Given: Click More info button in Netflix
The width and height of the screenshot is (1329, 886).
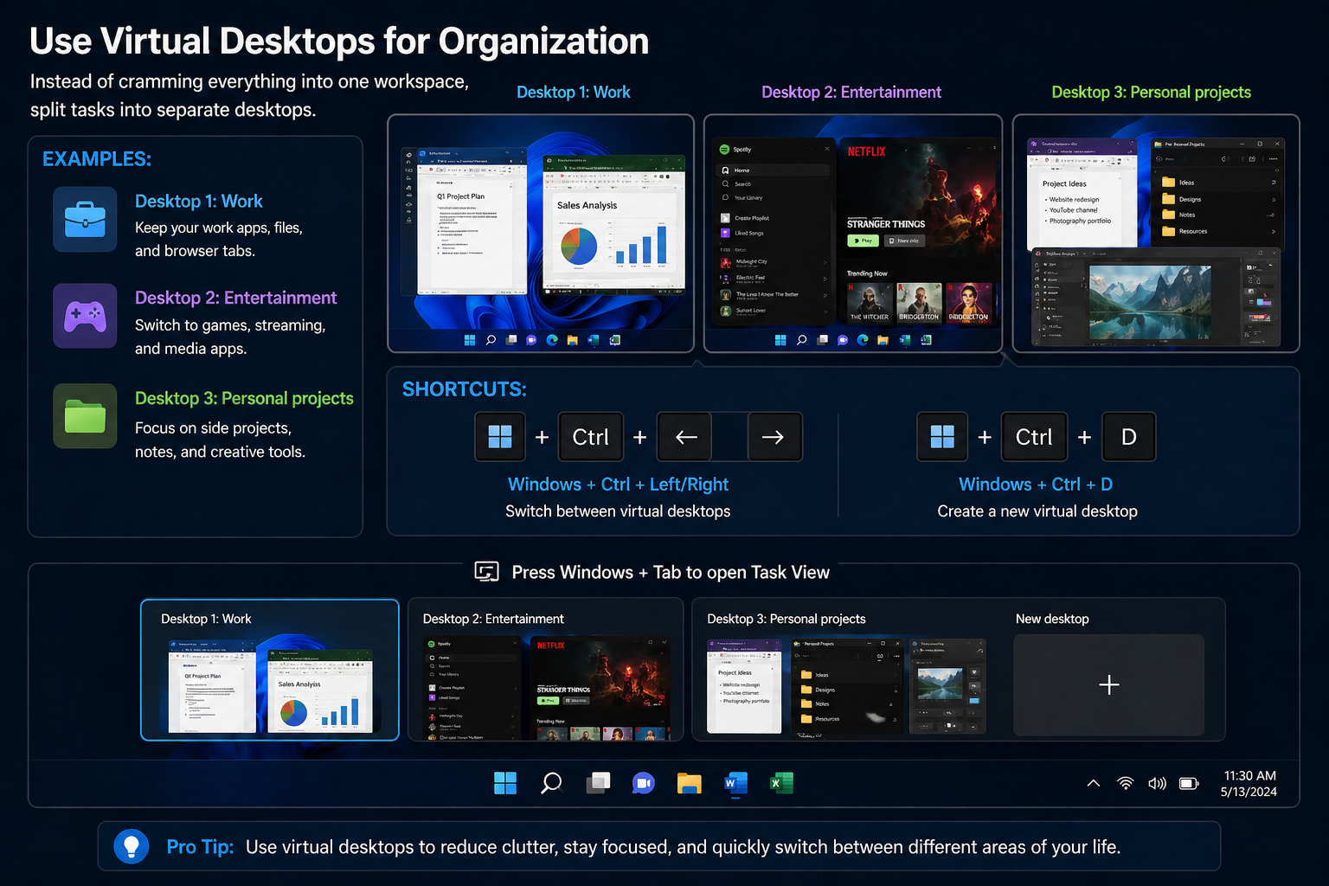Looking at the screenshot, I should point(904,241).
